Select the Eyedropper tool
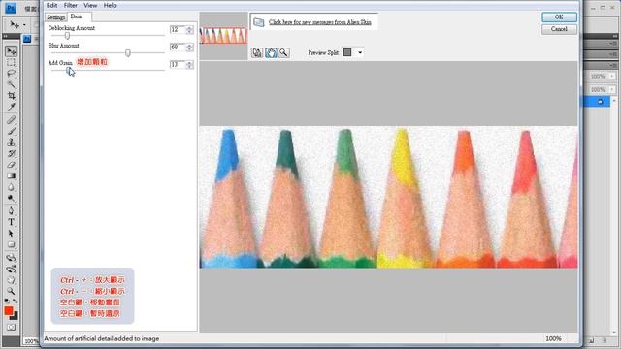The height and width of the screenshot is (349, 621). click(11, 107)
